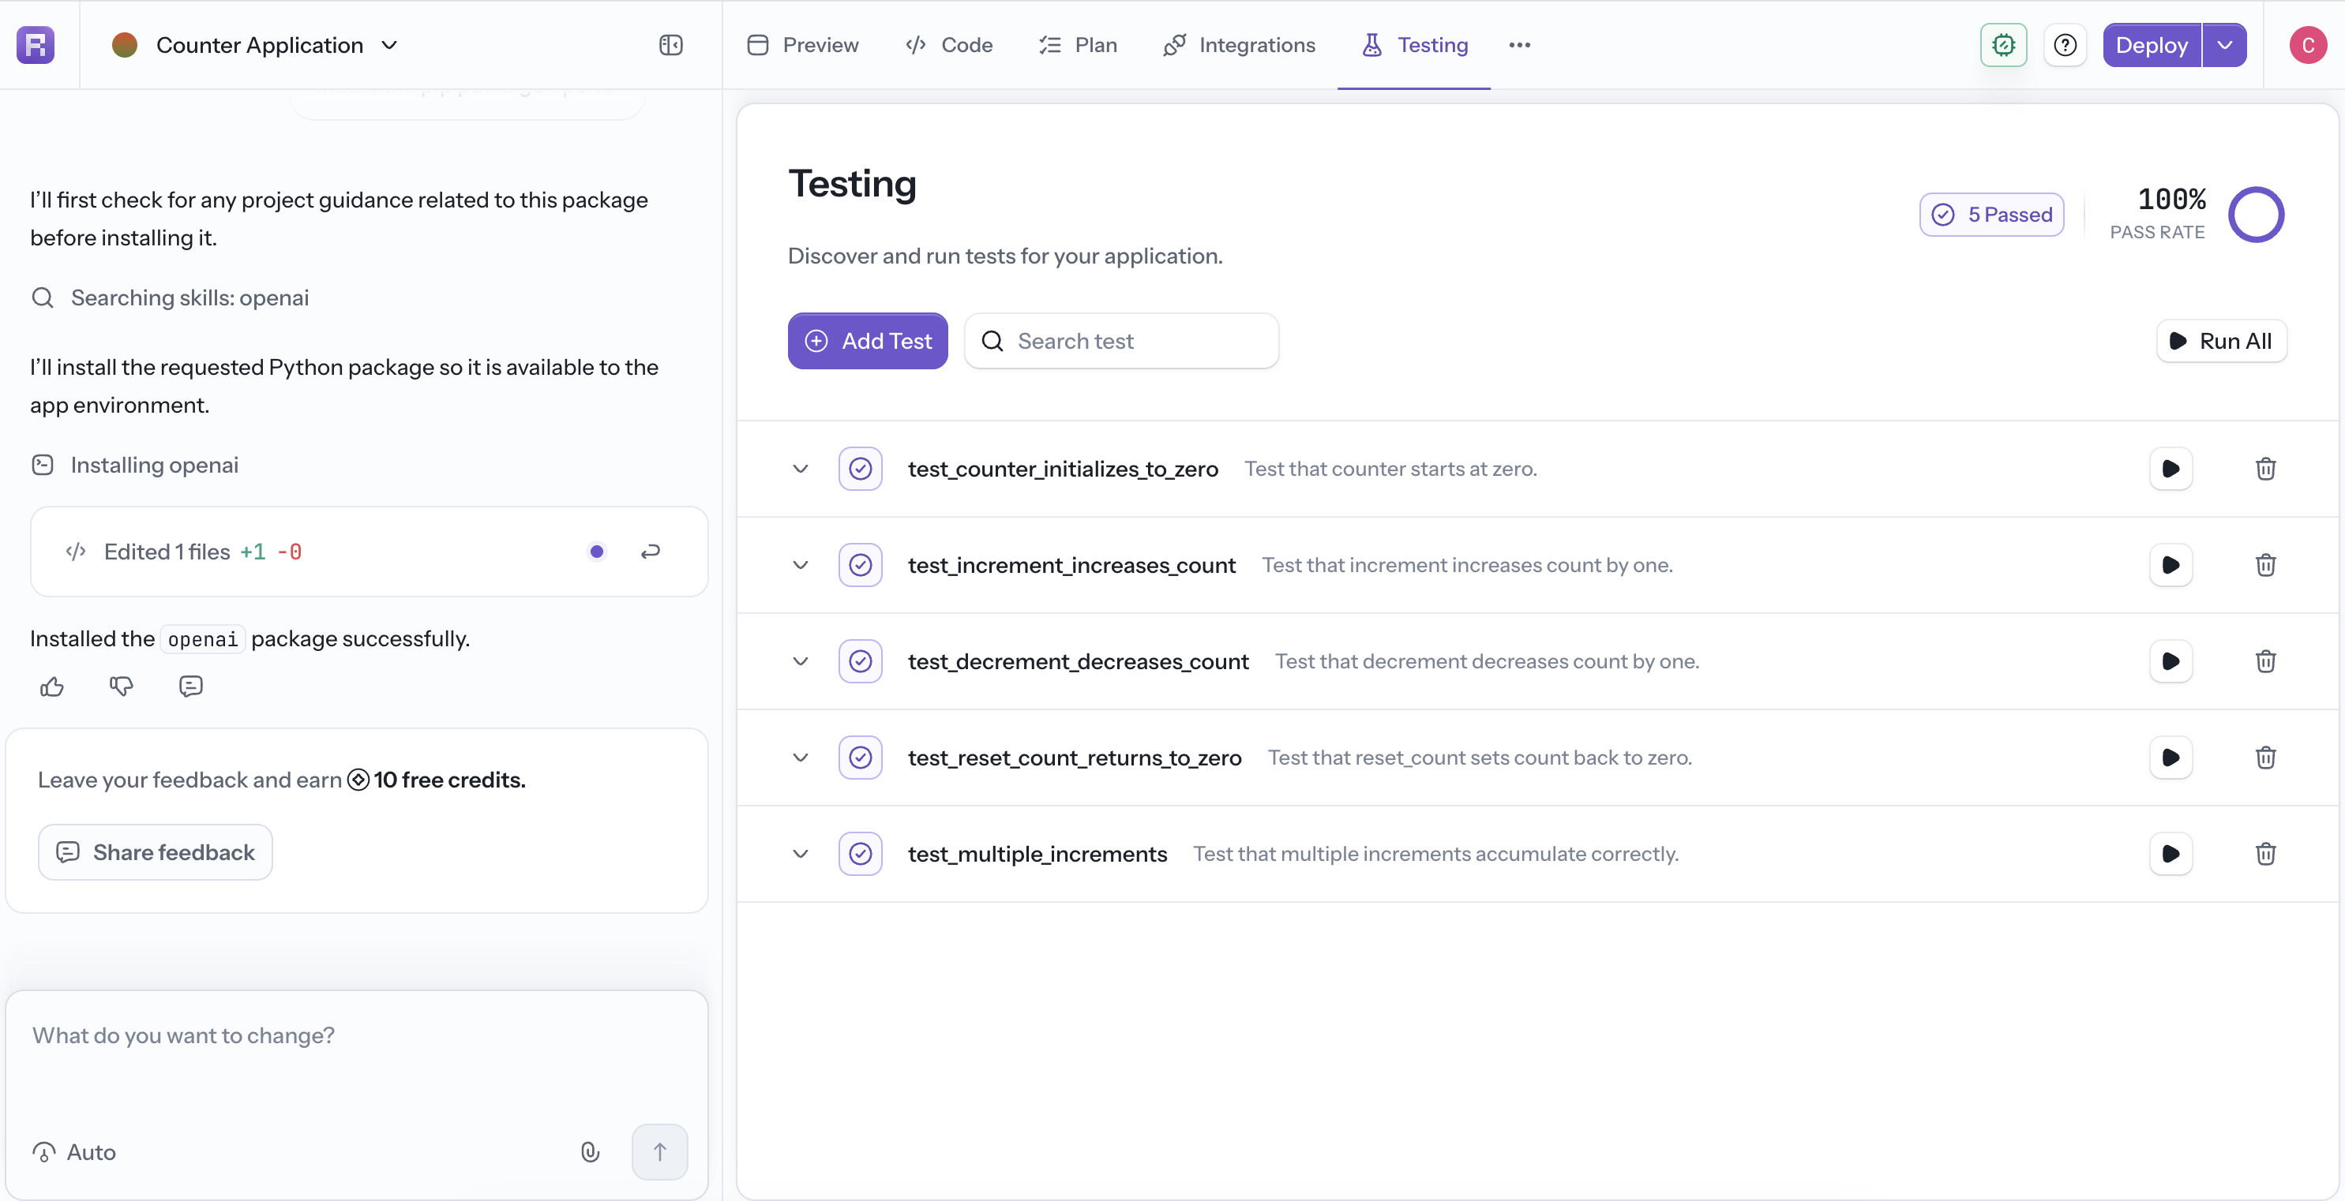Click the purple dot on Edited files card
Image resolution: width=2345 pixels, height=1201 pixels.
596,552
